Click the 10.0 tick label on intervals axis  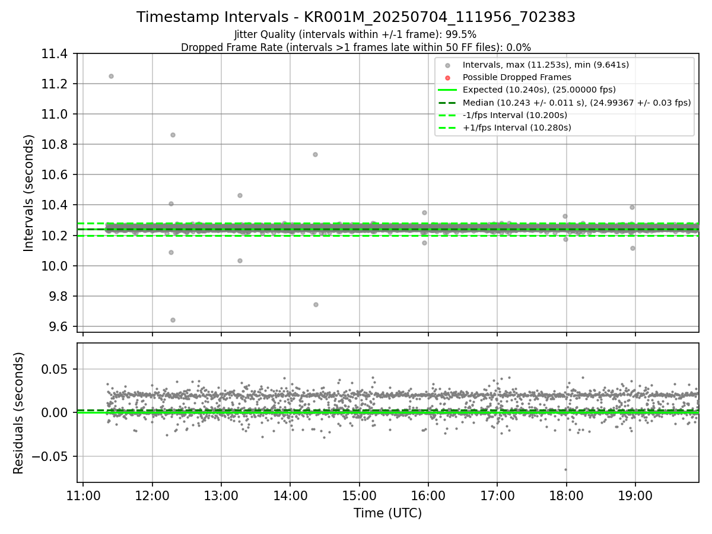click(56, 266)
